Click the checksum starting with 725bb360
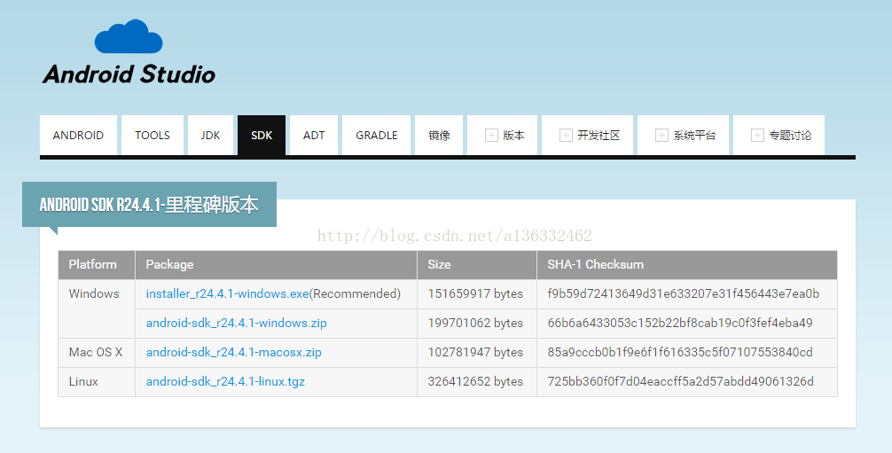This screenshot has height=453, width=892. coord(680,381)
